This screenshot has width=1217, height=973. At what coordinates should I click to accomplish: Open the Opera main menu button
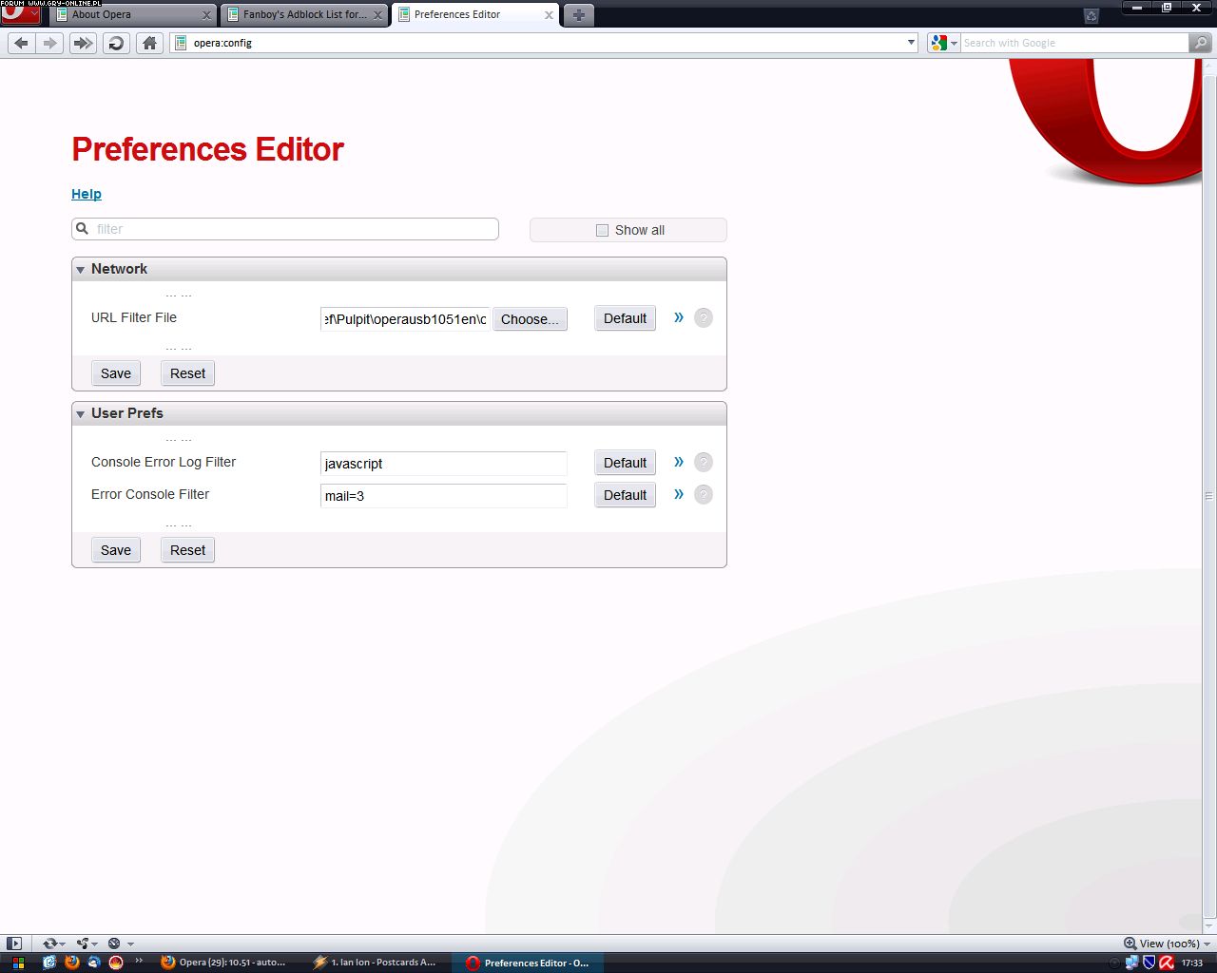[x=20, y=14]
